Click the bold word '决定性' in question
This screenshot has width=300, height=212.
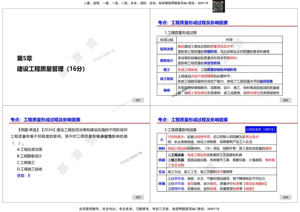(106, 136)
